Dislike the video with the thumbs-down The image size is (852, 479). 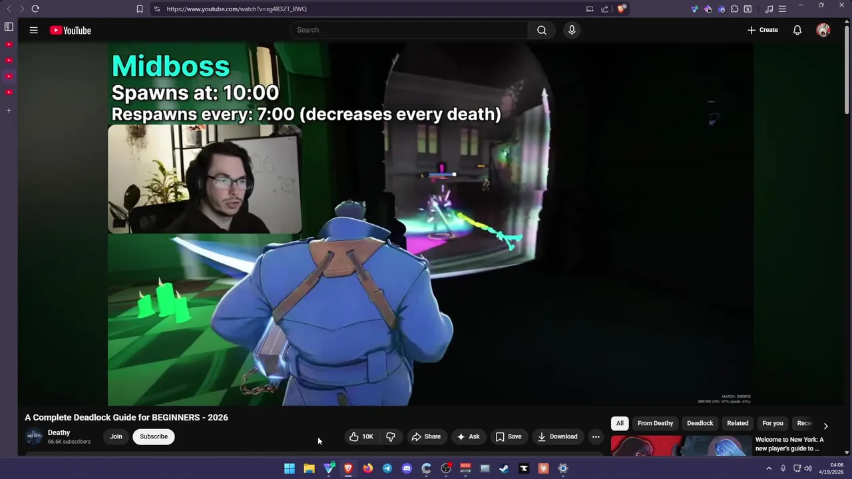point(391,436)
